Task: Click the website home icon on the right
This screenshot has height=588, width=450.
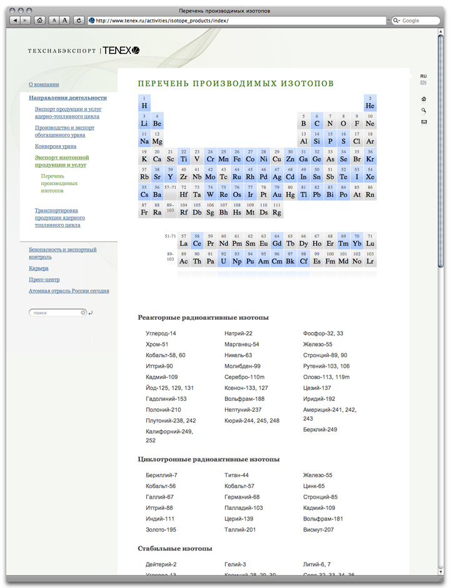Action: 424,99
